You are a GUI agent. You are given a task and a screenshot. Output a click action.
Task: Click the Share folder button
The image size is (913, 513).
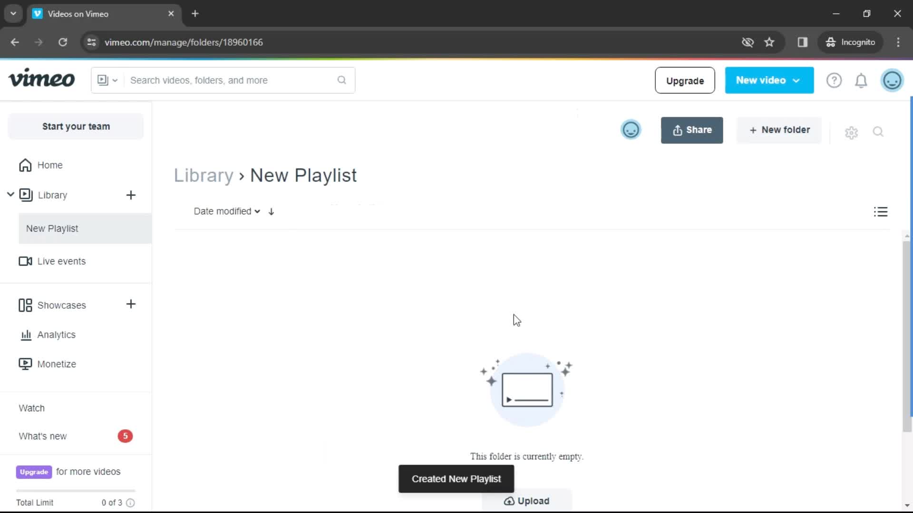pos(692,130)
